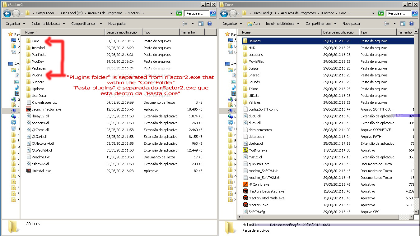Select ModMgr.exe yellow icon
The width and height of the screenshot is (420, 236).
coord(245,150)
